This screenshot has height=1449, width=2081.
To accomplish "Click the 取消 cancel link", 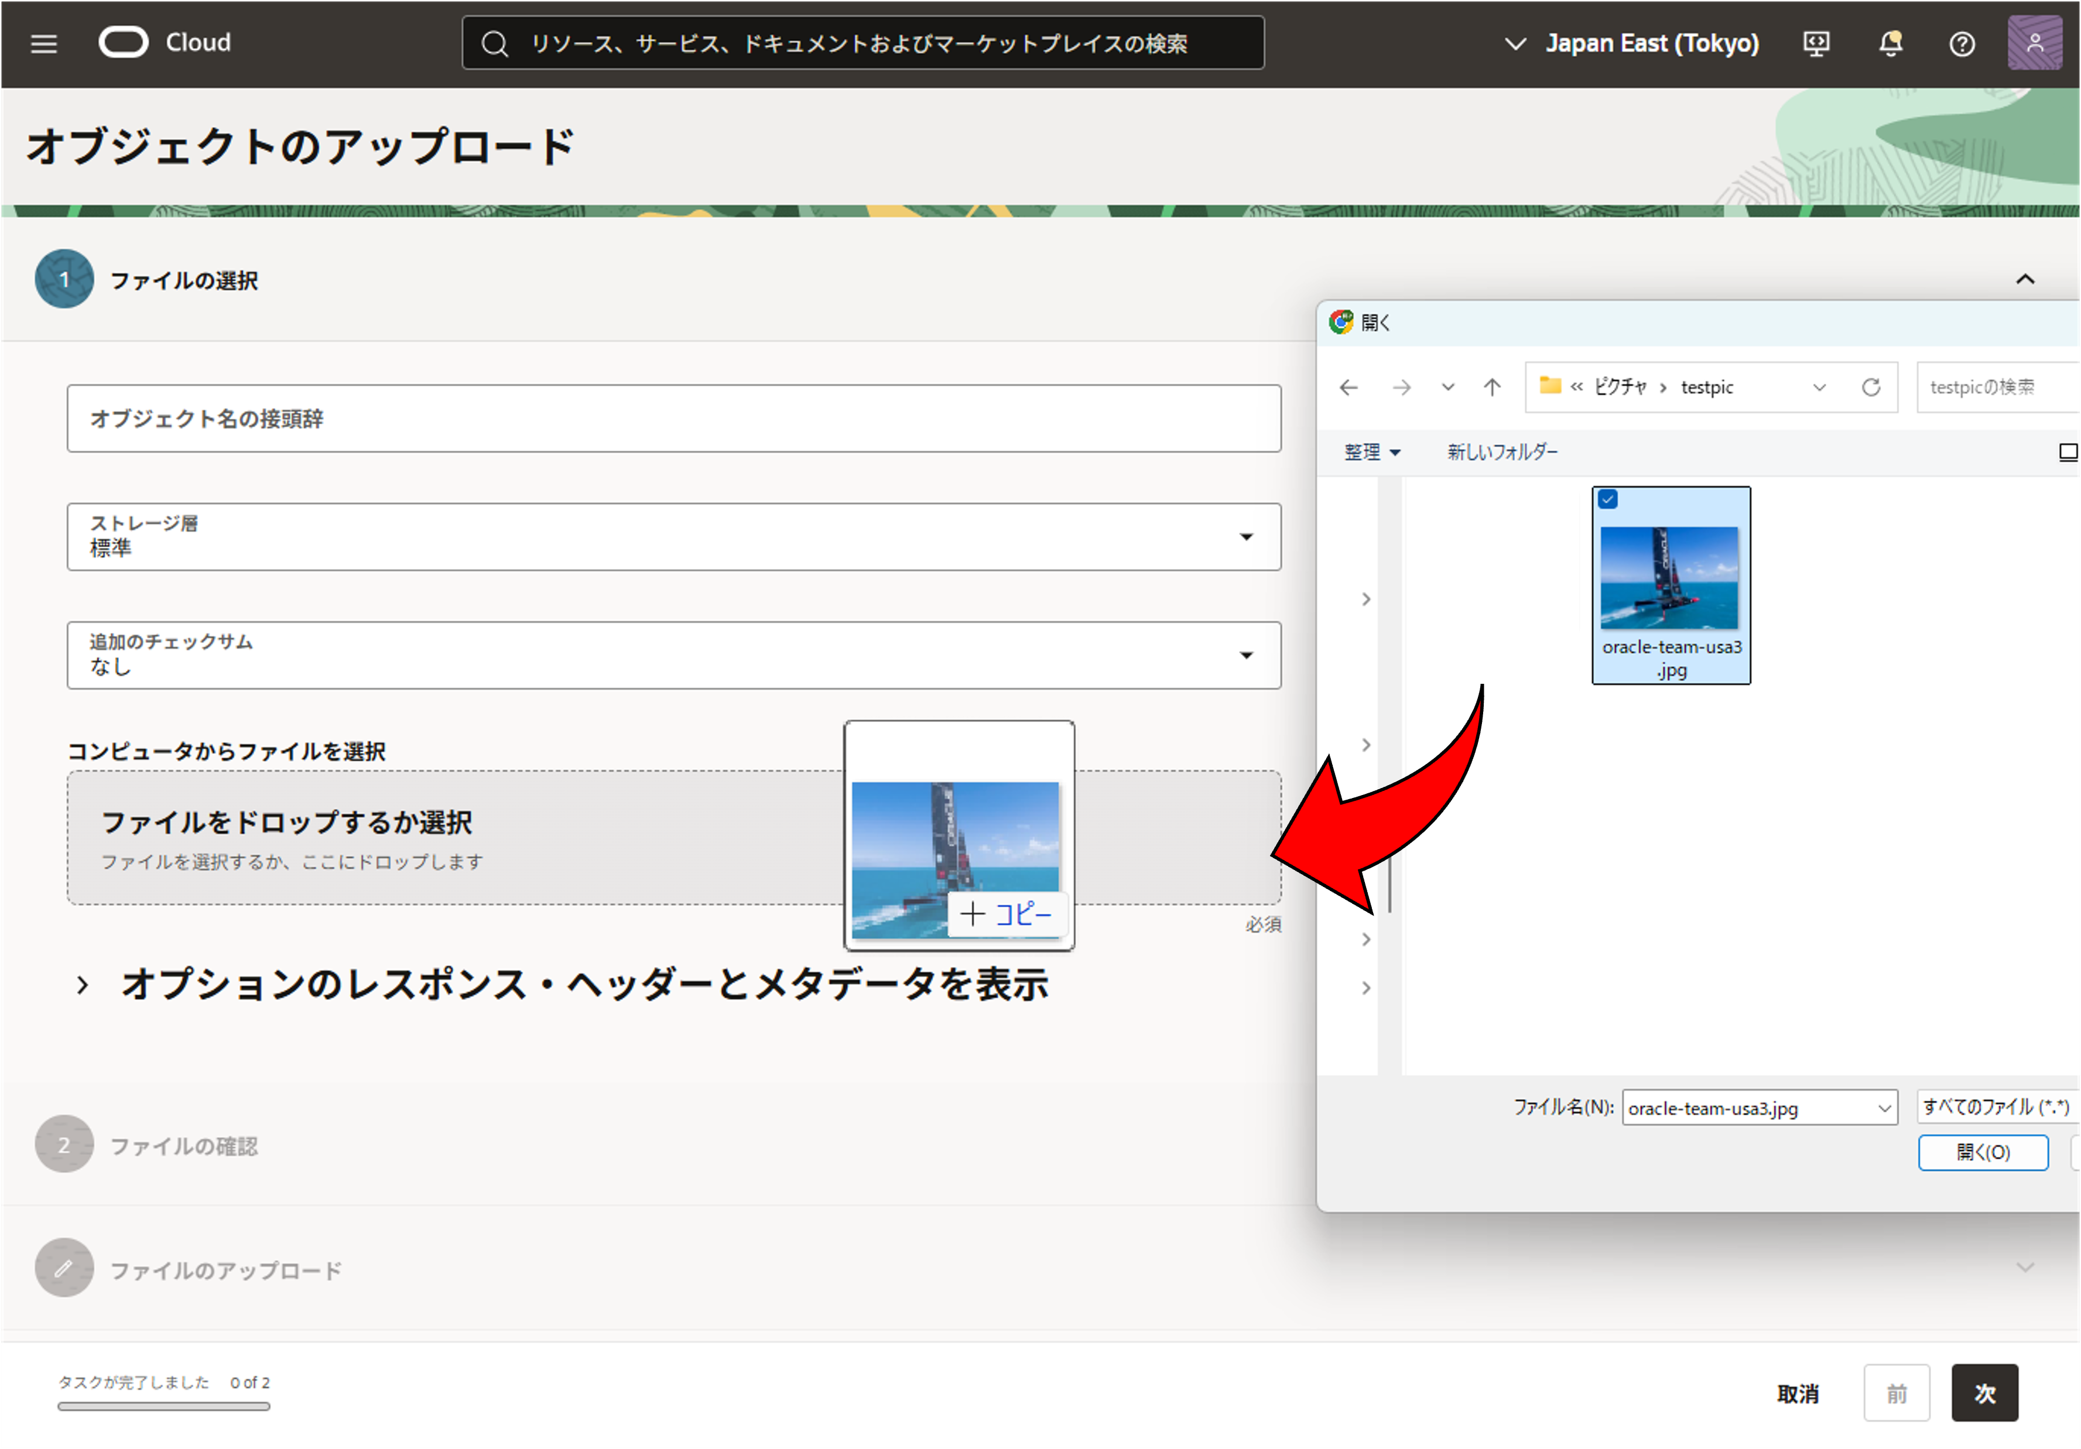I will 1798,1393.
